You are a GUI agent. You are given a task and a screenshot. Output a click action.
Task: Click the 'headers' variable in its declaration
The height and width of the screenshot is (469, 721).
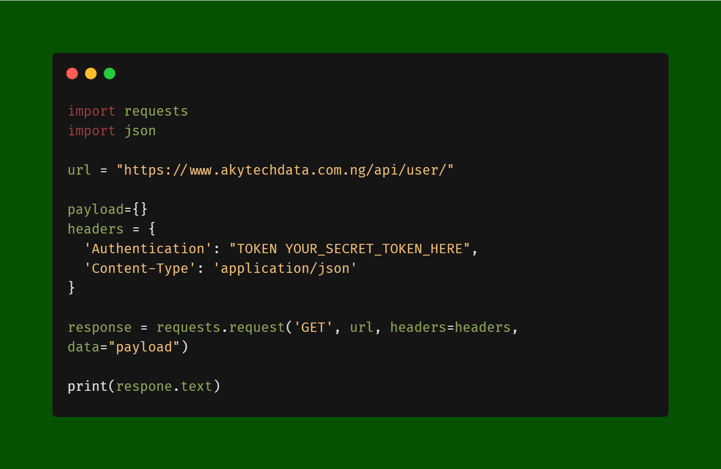coord(96,229)
